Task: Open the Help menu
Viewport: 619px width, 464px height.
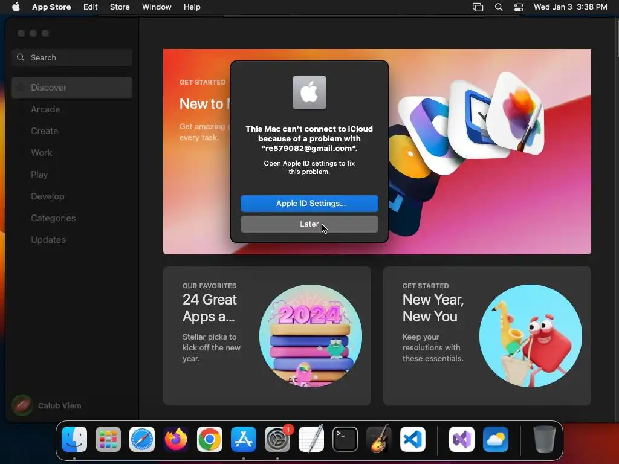Action: click(x=192, y=7)
